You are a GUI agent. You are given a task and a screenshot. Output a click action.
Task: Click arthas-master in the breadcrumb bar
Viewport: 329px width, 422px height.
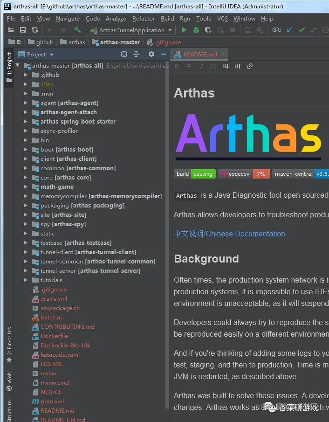(x=116, y=42)
